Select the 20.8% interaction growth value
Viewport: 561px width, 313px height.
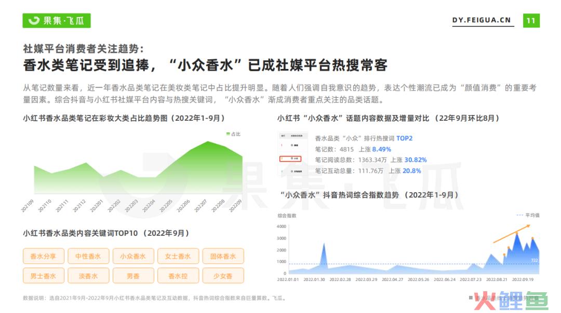(412, 171)
